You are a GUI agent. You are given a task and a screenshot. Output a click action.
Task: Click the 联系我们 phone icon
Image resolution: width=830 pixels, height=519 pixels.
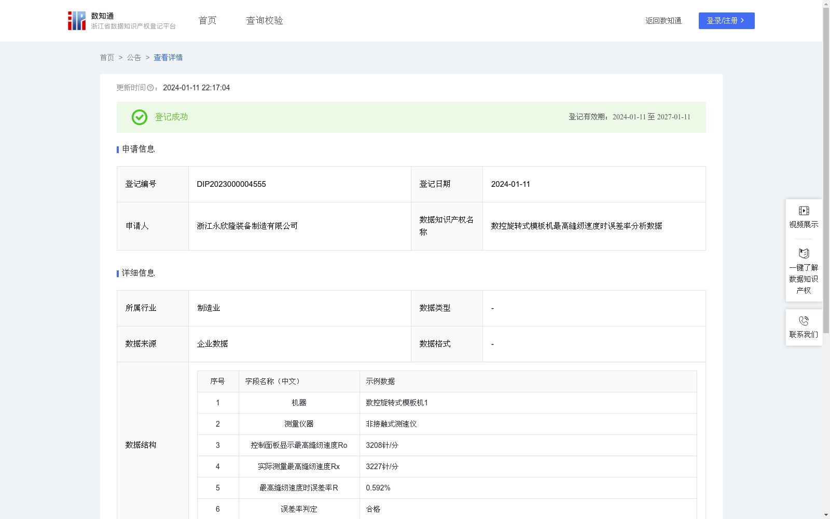(x=804, y=321)
